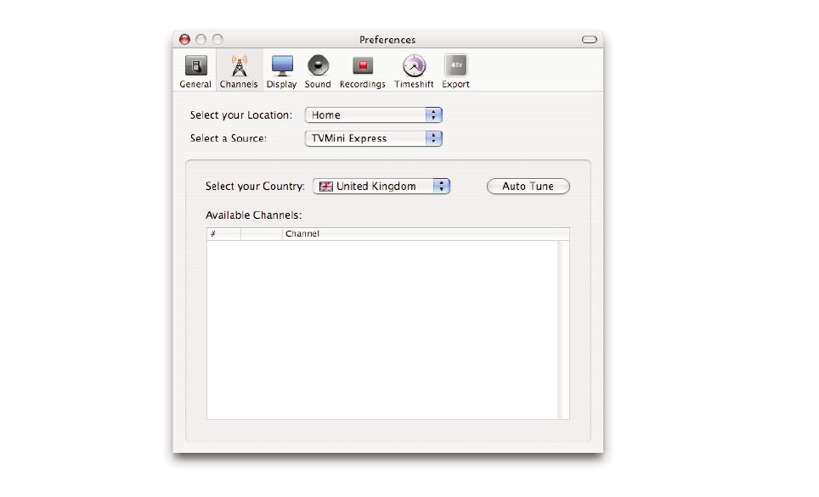Image resolution: width=819 pixels, height=497 pixels.
Task: Click the # column header
Action: coord(224,233)
